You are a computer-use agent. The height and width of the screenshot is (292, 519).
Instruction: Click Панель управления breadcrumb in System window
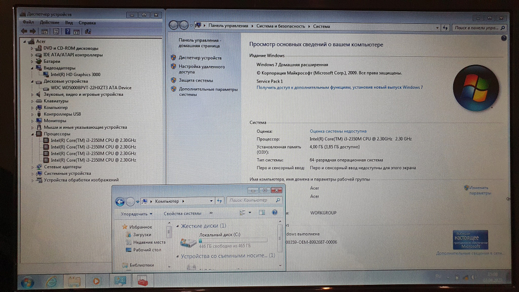[228, 26]
